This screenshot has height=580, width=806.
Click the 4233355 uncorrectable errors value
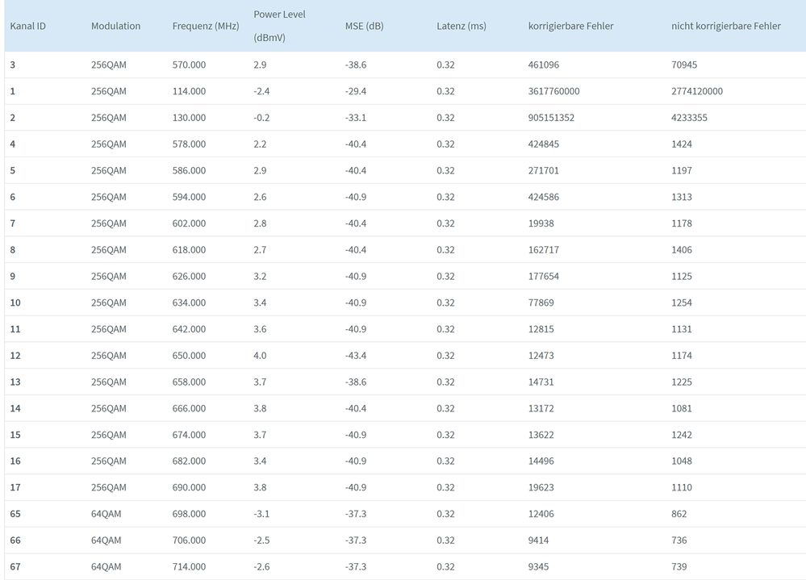pos(689,118)
